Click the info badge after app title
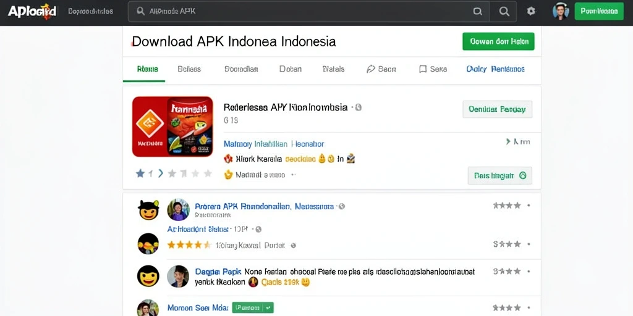 [358, 107]
